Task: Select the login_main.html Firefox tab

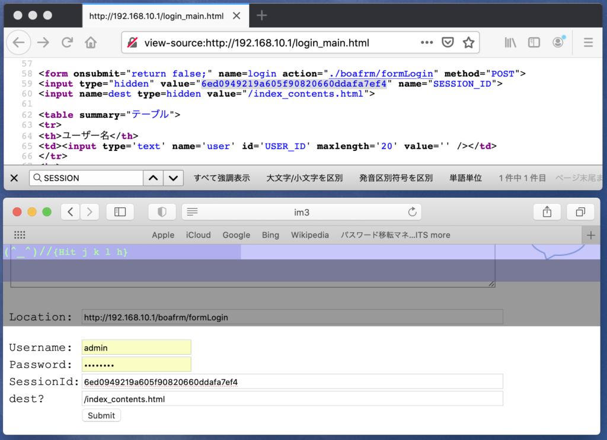Action: click(156, 16)
